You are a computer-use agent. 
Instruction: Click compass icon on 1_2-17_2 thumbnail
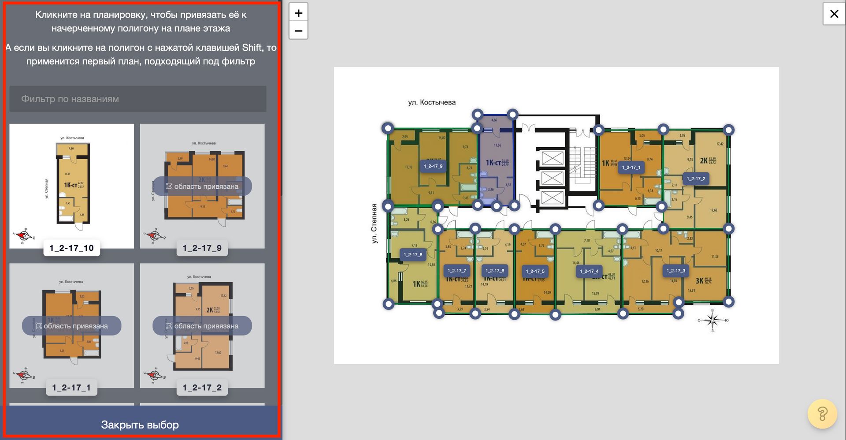(154, 375)
